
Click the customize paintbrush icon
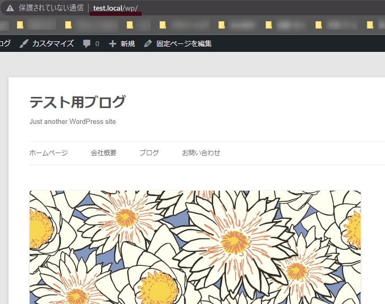click(x=23, y=43)
